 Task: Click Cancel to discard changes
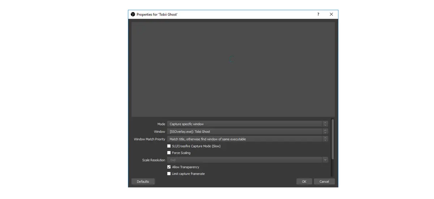pos(324,181)
